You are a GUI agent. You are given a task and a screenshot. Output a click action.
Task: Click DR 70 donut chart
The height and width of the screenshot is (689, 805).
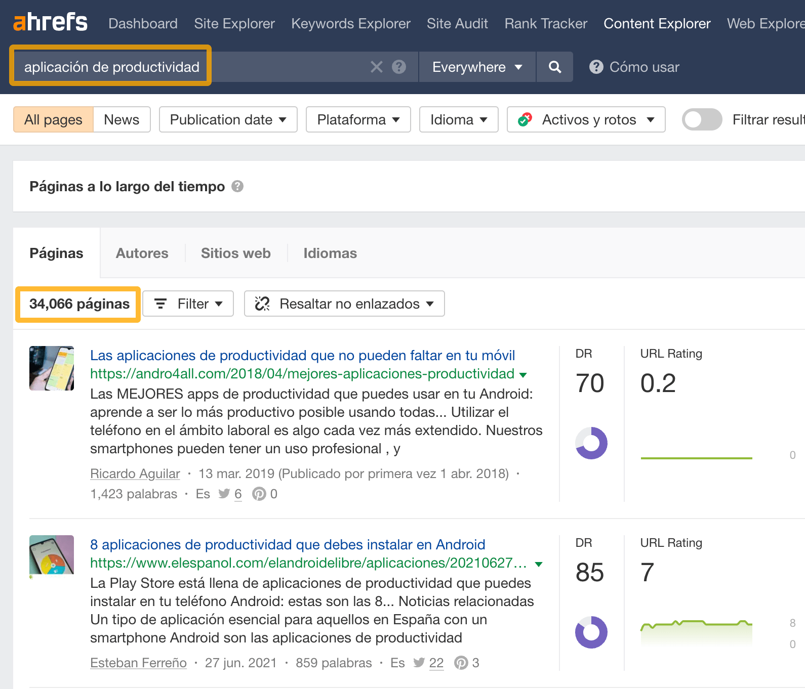tap(591, 443)
